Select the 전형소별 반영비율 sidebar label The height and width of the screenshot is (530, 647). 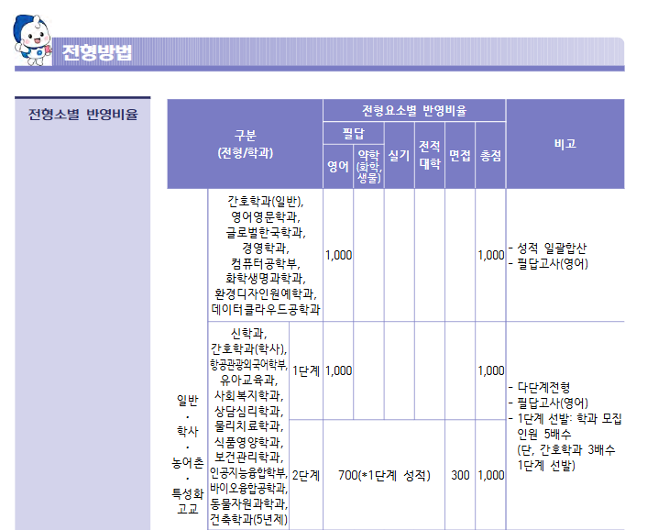(83, 114)
